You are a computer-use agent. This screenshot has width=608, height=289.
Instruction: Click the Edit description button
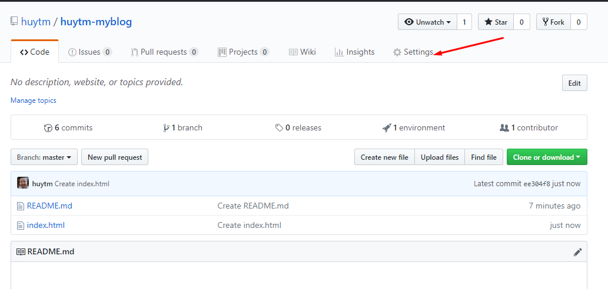click(x=574, y=83)
